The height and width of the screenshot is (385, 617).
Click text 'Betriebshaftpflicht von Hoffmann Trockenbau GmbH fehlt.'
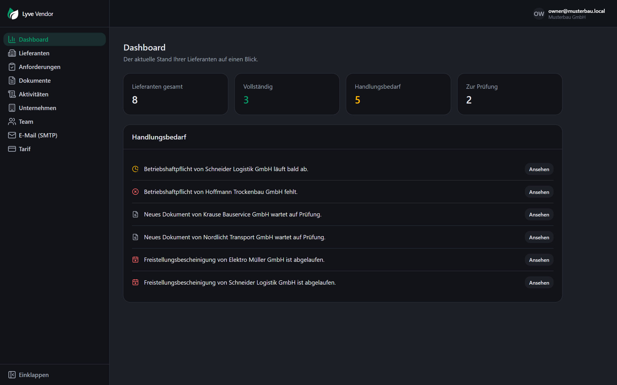[221, 192]
